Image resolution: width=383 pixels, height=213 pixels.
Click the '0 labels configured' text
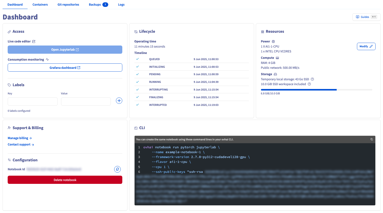point(19,111)
